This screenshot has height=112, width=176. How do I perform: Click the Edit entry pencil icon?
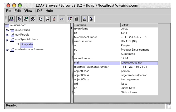(70, 19)
